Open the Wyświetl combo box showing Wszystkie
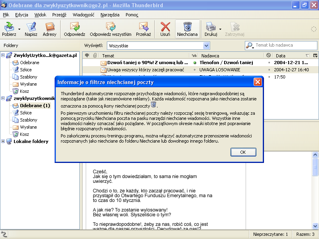 point(158,46)
